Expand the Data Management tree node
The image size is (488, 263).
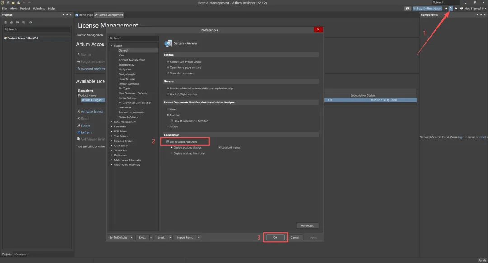112,122
